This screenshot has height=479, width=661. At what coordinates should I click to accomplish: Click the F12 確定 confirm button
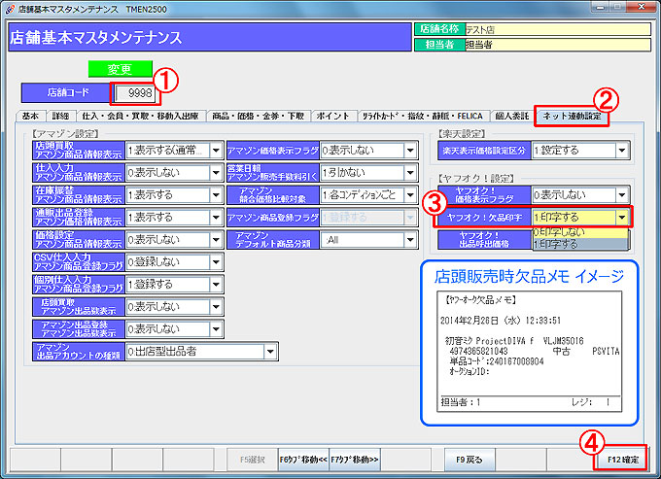pyautogui.click(x=623, y=456)
